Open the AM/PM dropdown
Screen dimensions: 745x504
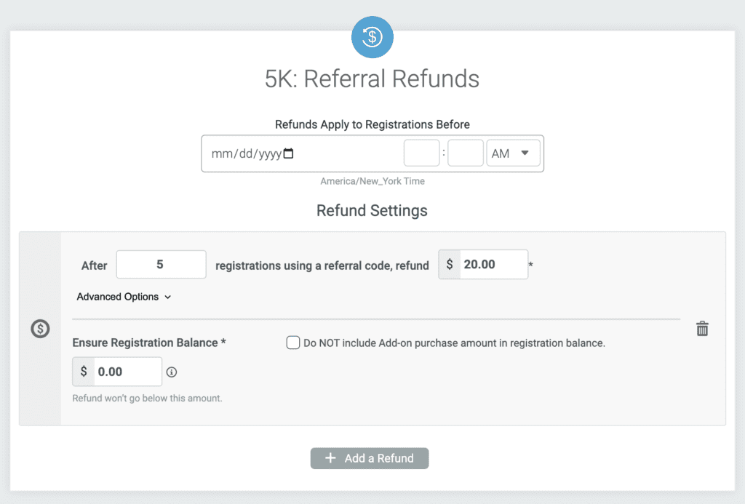coord(513,153)
